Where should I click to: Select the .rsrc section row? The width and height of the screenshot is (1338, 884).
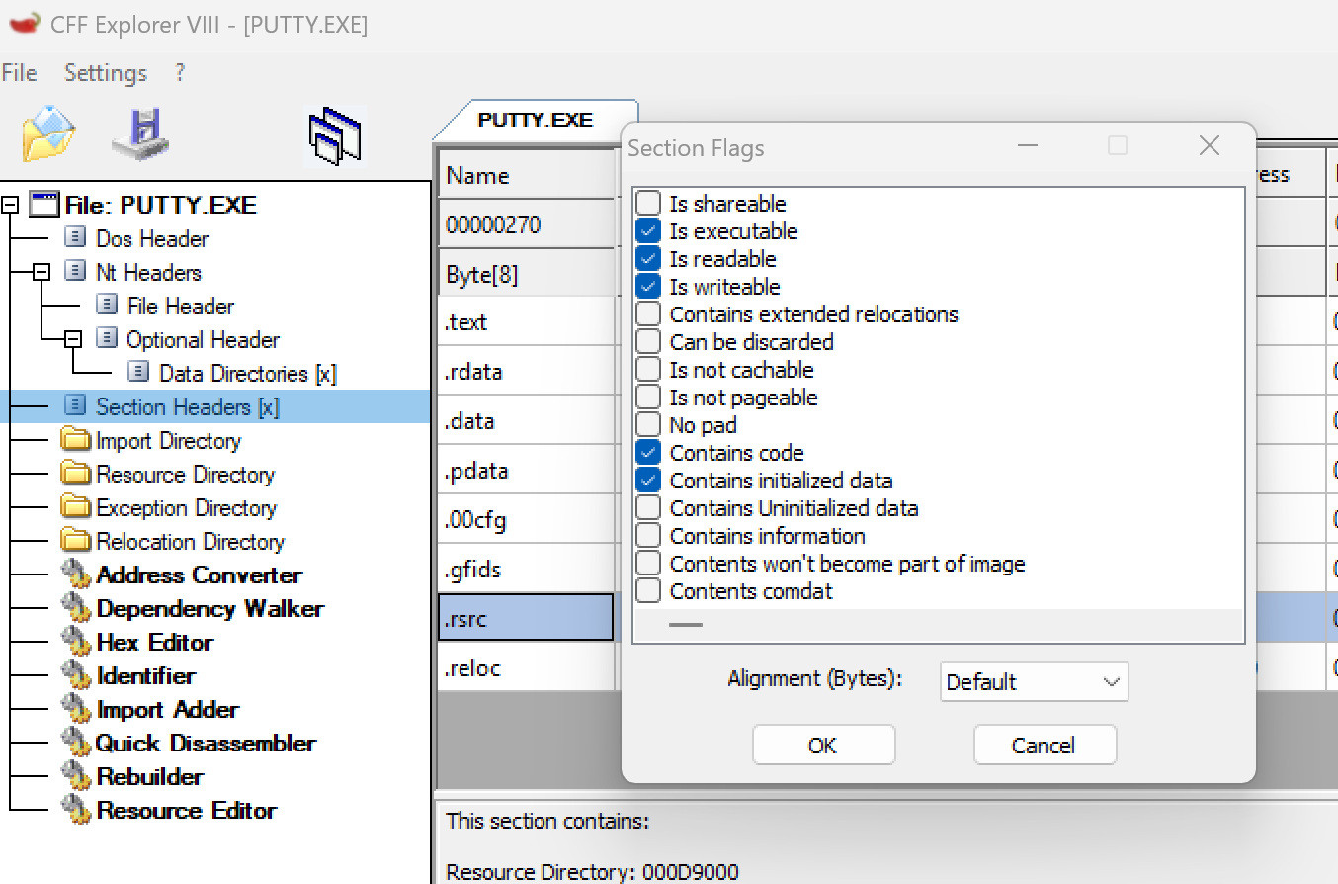coord(526,618)
